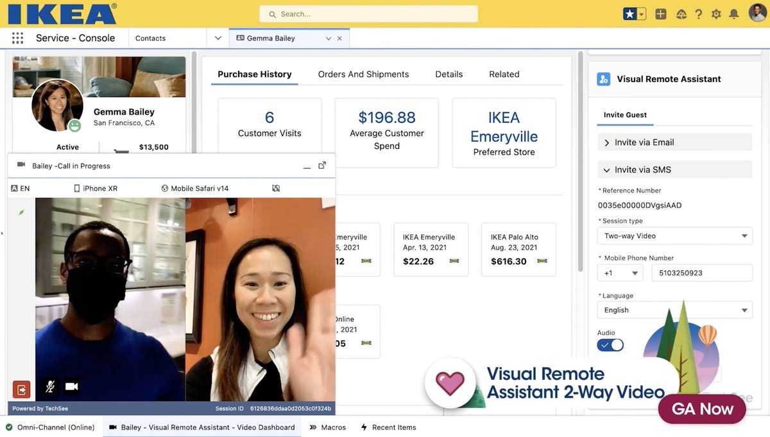Click the iPhone XR device icon
Screen dimensions: 770x437
pos(77,189)
